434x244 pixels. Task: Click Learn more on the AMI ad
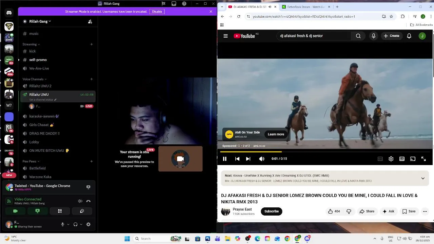(x=276, y=134)
